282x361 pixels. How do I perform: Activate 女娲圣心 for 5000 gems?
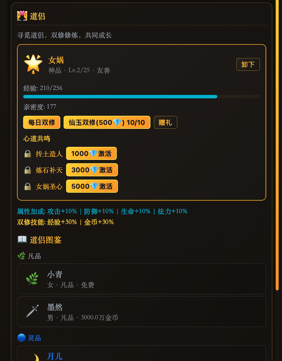click(92, 186)
